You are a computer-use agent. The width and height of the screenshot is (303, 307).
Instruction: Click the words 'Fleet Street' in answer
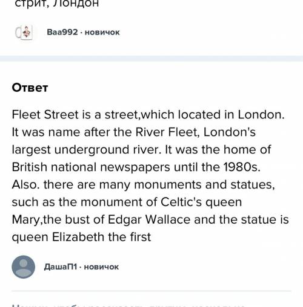tap(45, 115)
